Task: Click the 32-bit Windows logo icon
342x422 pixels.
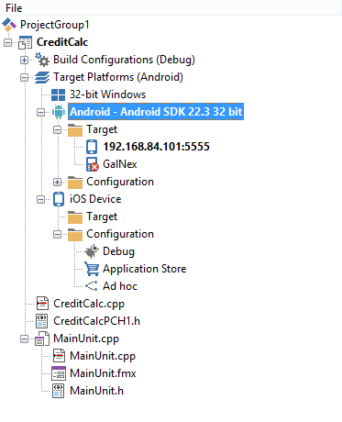Action: tap(58, 94)
